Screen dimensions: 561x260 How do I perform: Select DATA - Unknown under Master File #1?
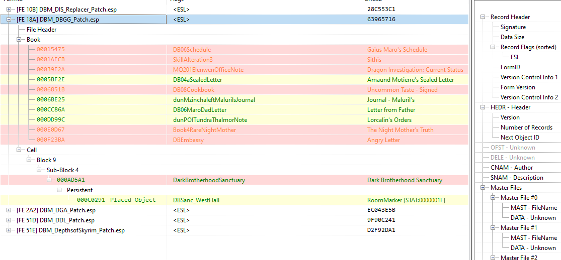coord(533,247)
